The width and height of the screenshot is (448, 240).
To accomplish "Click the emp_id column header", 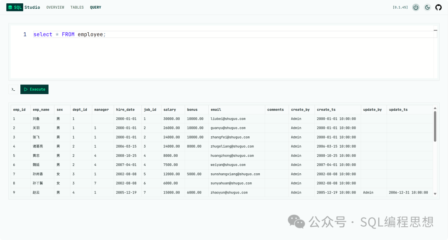I will pos(19,110).
